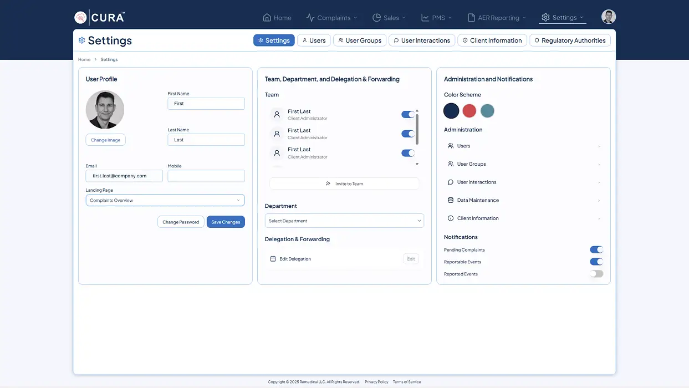Click the Client Information info icon in Administration
The height and width of the screenshot is (388, 689).
click(451, 218)
